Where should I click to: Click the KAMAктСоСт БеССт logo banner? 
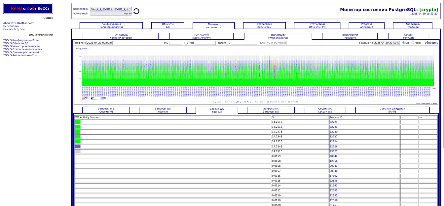[28, 9]
